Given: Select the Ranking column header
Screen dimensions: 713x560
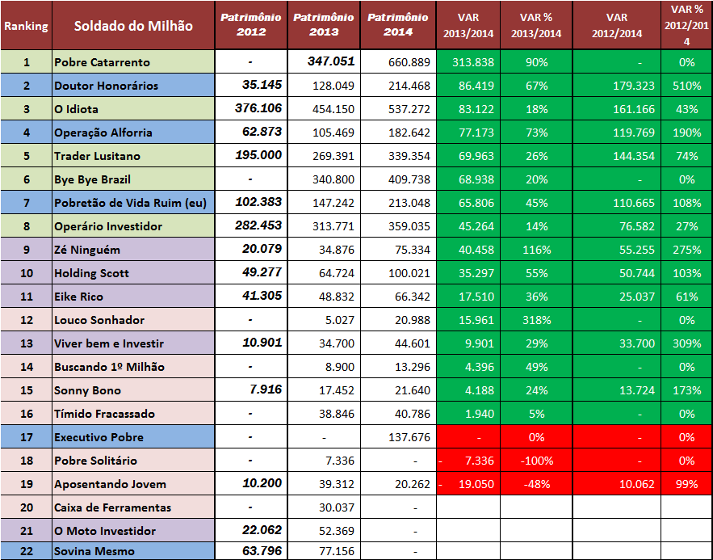Looking at the screenshot, I should (26, 26).
